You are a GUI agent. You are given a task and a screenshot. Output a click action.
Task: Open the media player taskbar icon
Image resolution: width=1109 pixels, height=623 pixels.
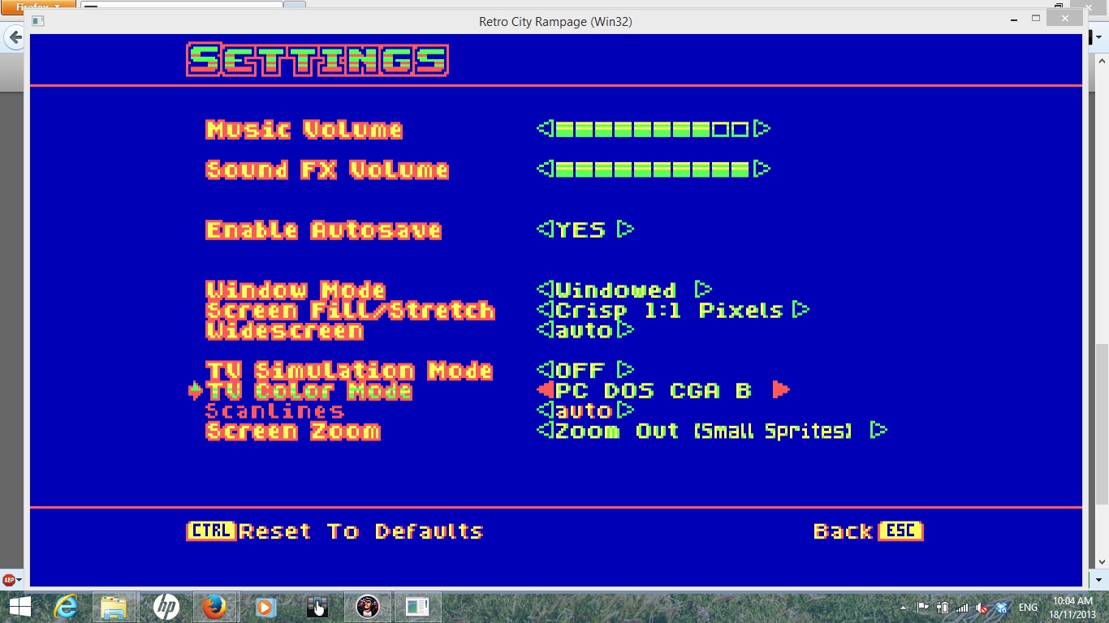pos(265,607)
